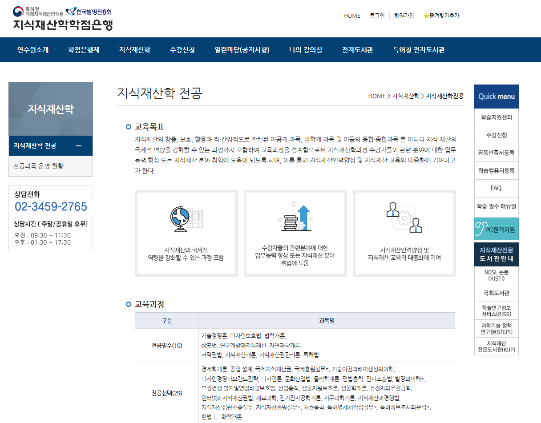Open the FAQ quick menu item
This screenshot has width=541, height=423.
(496, 188)
